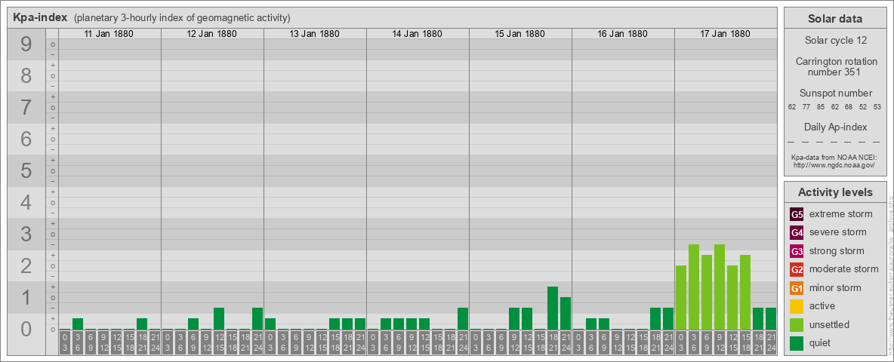Click the 17 Jan 0-3 unsettled bar
The image size is (894, 362).
[x=681, y=298]
